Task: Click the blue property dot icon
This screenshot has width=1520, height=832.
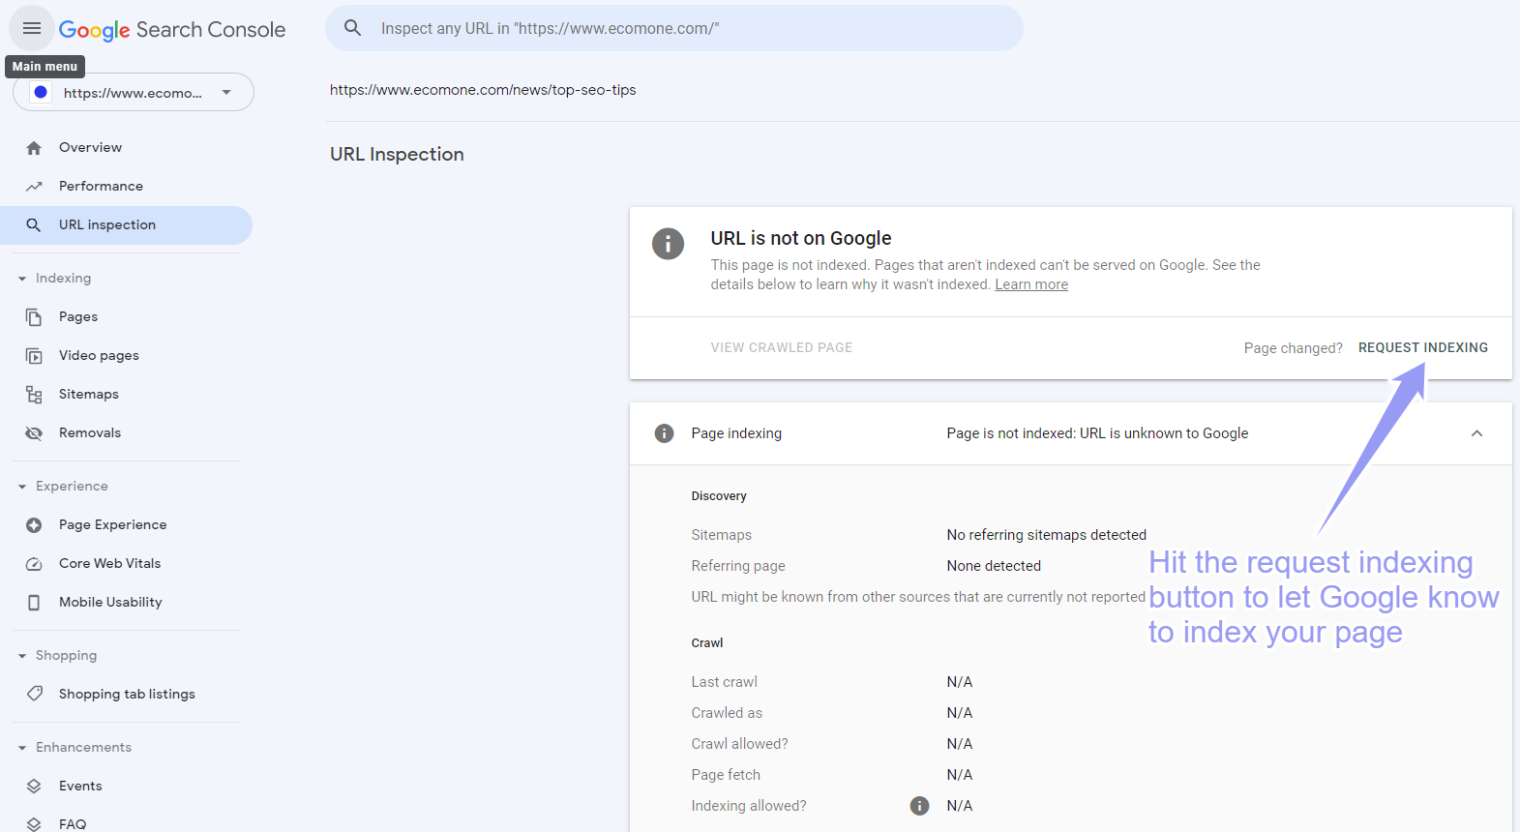Action: [x=41, y=93]
